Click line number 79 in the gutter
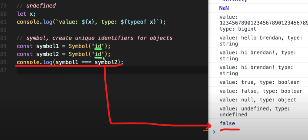This screenshot has height=140, width=308. coord(3,6)
